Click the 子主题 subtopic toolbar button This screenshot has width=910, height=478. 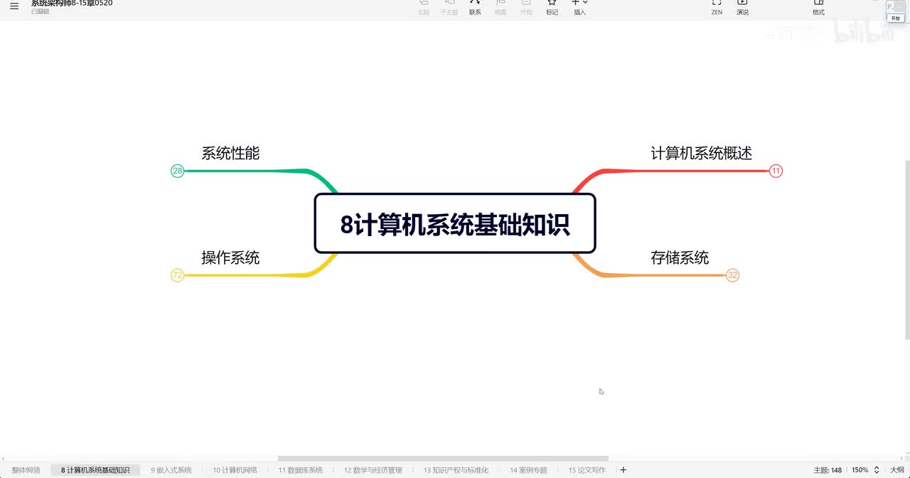(x=449, y=7)
